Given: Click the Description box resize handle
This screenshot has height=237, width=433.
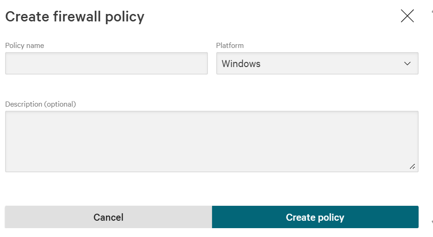Looking at the screenshot, I should click(413, 166).
